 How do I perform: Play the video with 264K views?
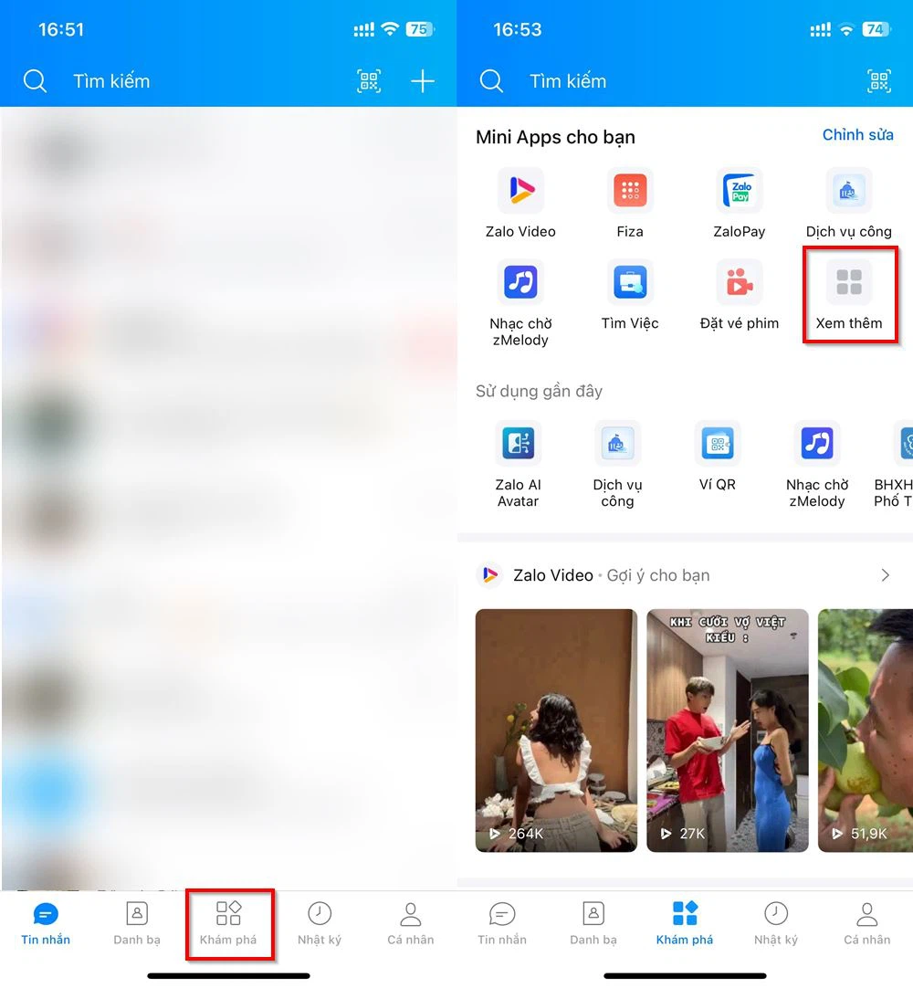click(556, 730)
